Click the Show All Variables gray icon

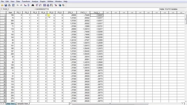[x=63, y=5]
